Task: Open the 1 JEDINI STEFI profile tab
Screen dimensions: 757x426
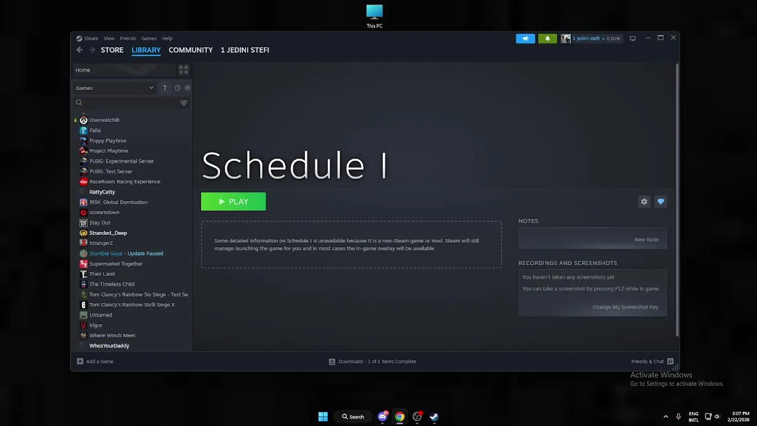Action: (245, 50)
